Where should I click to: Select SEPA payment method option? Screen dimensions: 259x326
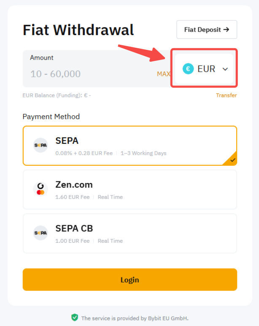pyautogui.click(x=129, y=145)
